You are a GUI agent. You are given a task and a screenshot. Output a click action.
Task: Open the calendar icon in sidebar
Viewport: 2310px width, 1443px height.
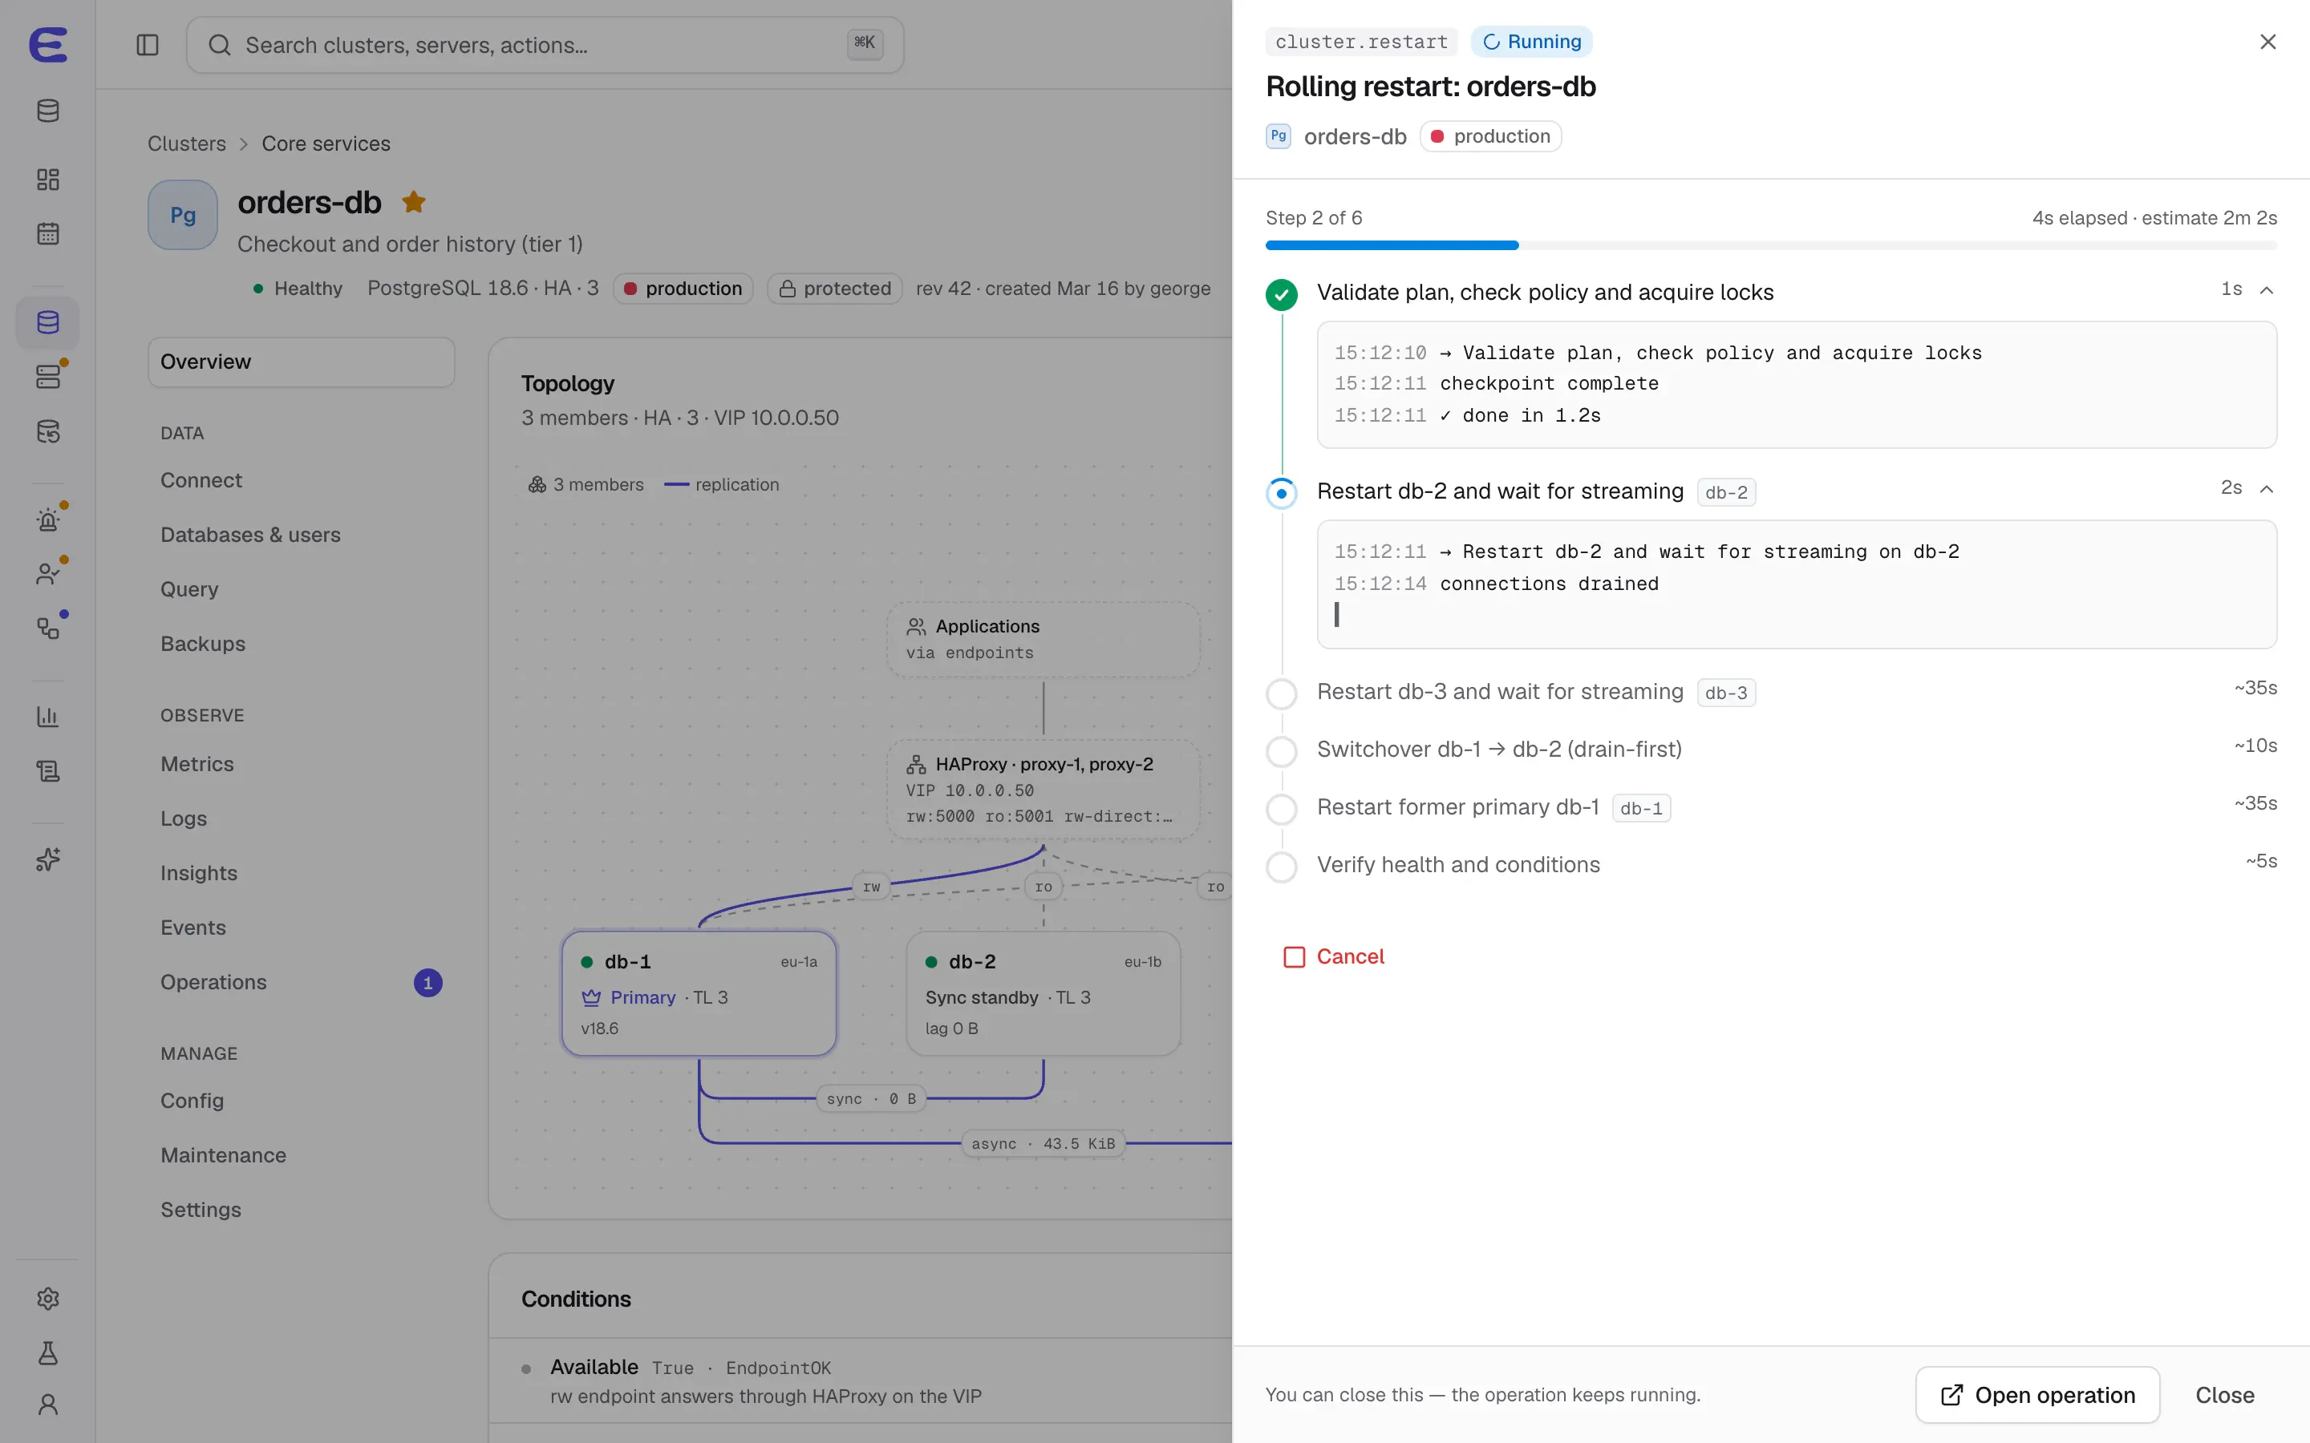[x=48, y=234]
